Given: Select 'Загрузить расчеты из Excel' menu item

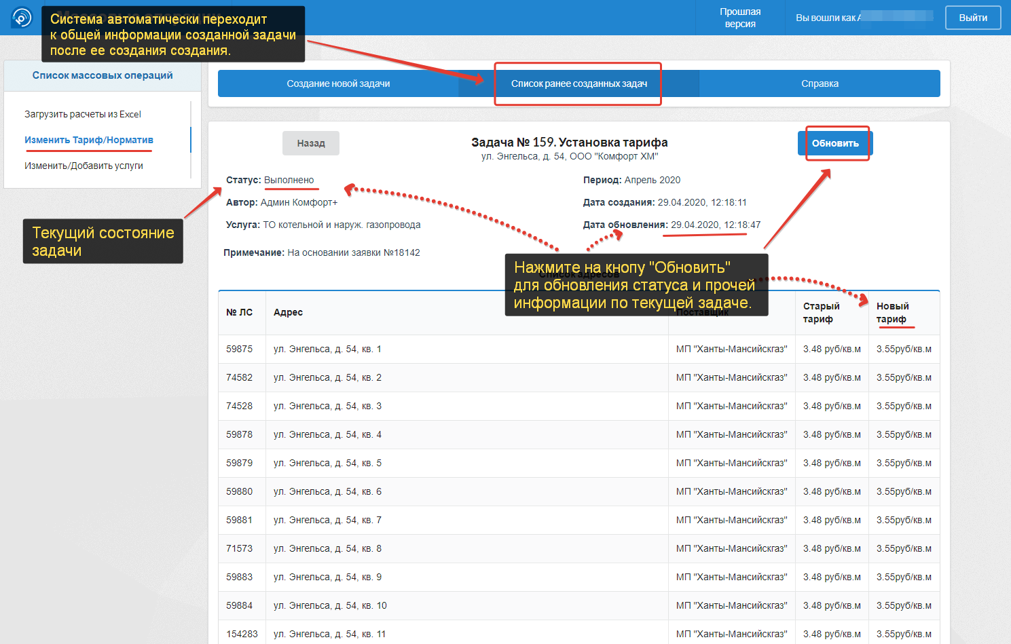Looking at the screenshot, I should pos(83,114).
